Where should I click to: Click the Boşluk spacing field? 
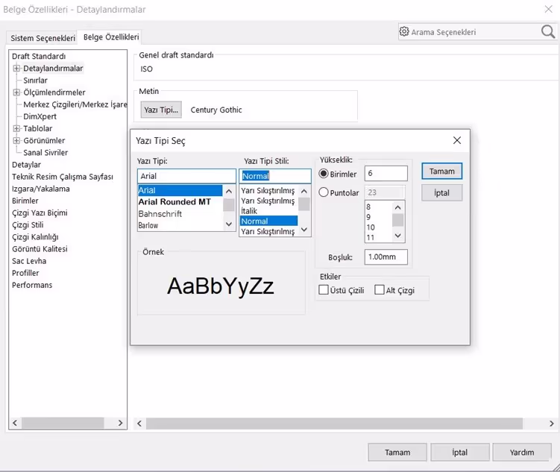point(386,257)
